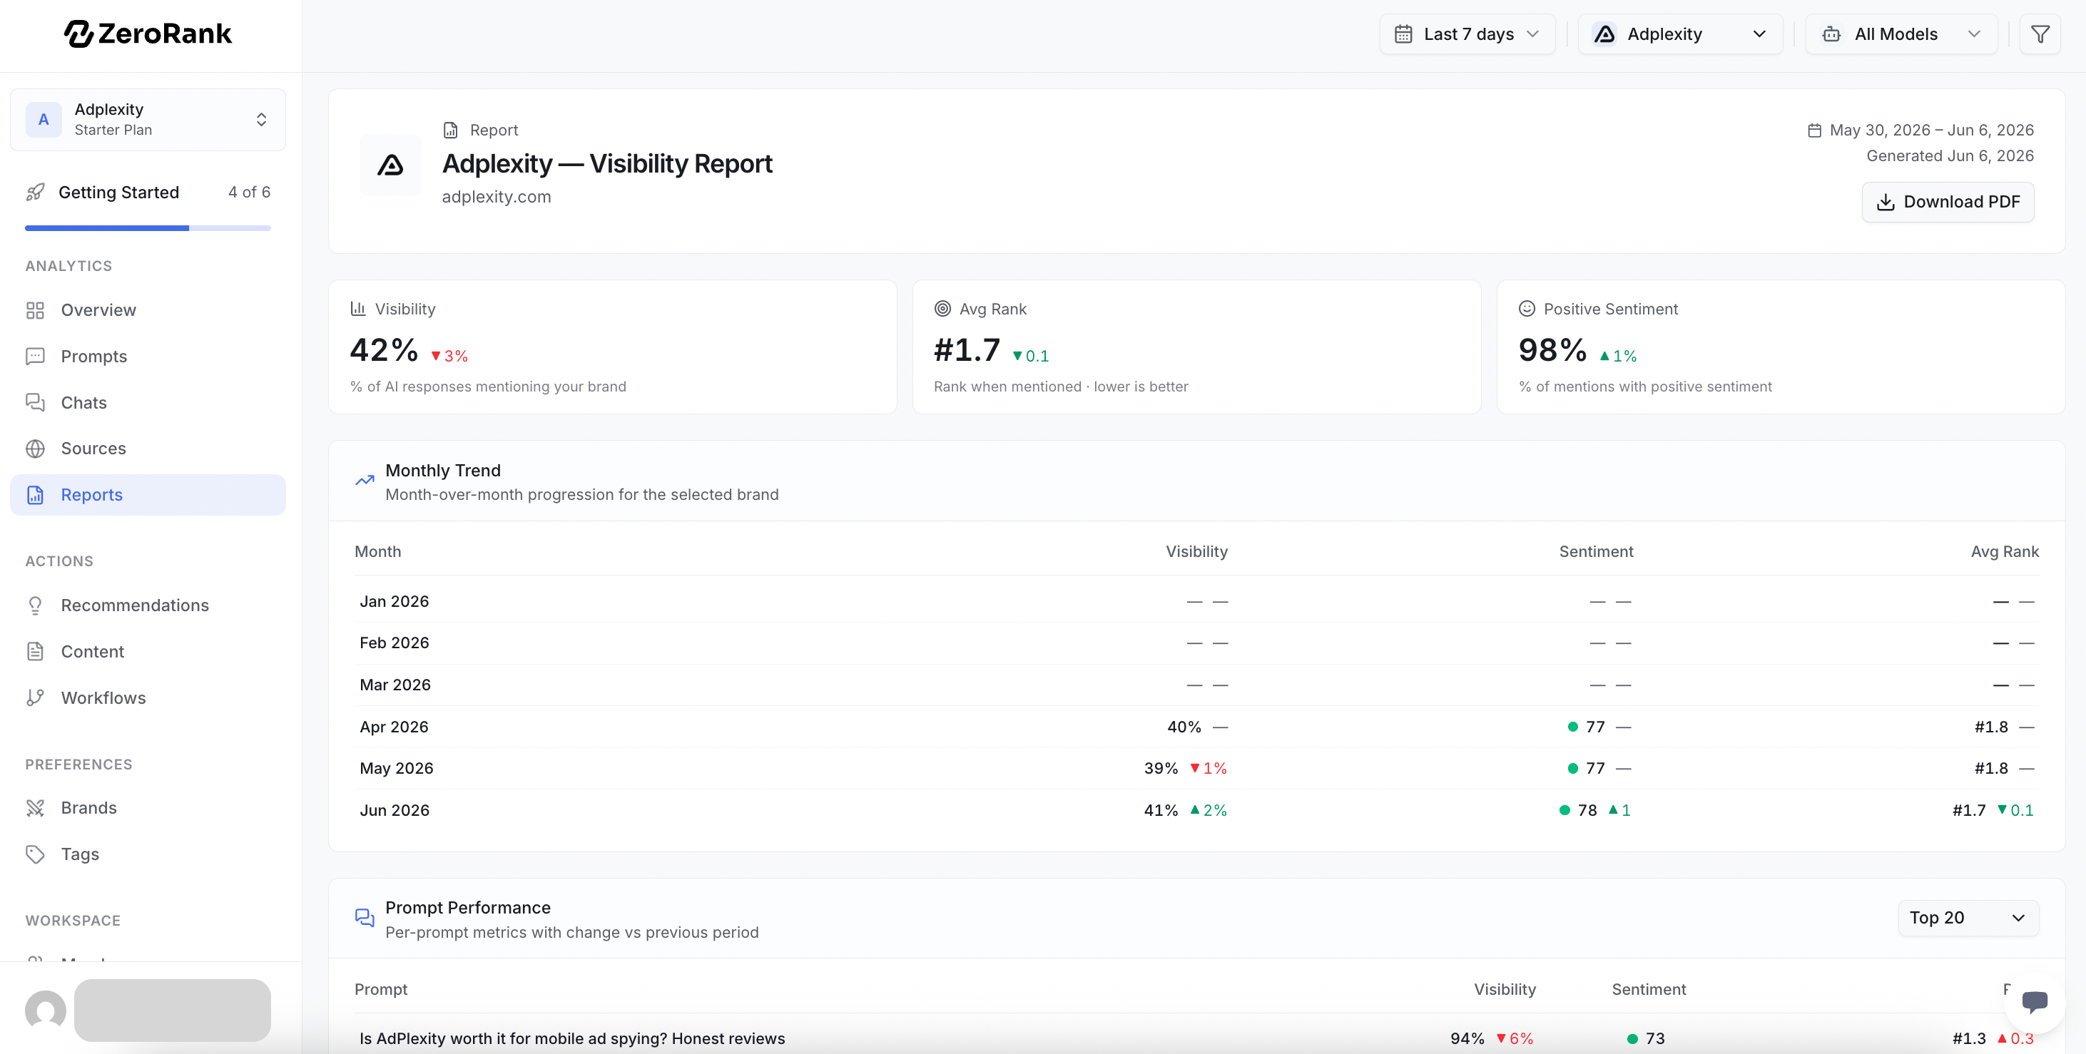Open Brands preferences

tap(148, 808)
